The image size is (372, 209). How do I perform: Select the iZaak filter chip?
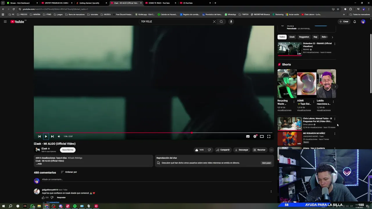coord(292,37)
